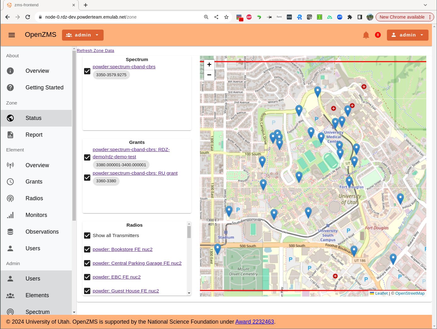Open the Spectrum admin sidebar item
This screenshot has height=329, width=437.
point(36,312)
